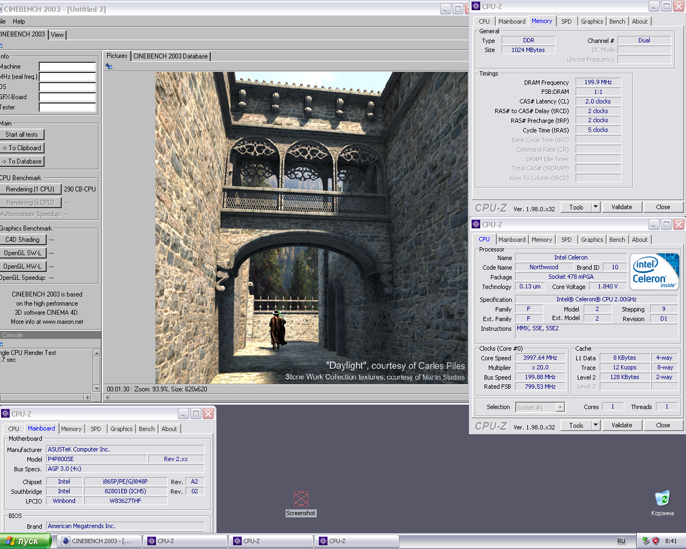Image resolution: width=686 pixels, height=549 pixels.
Task: Click the Tester input field
Action: (68, 108)
